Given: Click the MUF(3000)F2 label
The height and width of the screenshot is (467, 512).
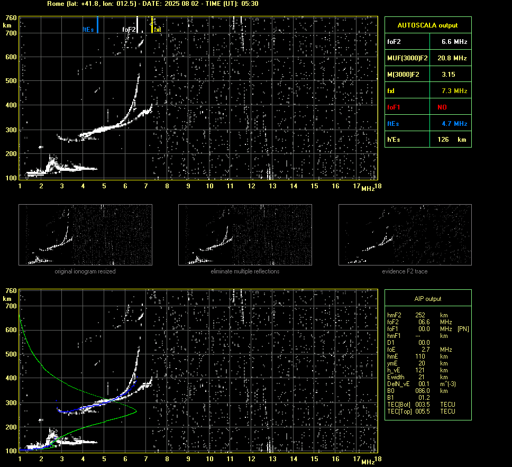Looking at the screenshot, I should [x=407, y=58].
